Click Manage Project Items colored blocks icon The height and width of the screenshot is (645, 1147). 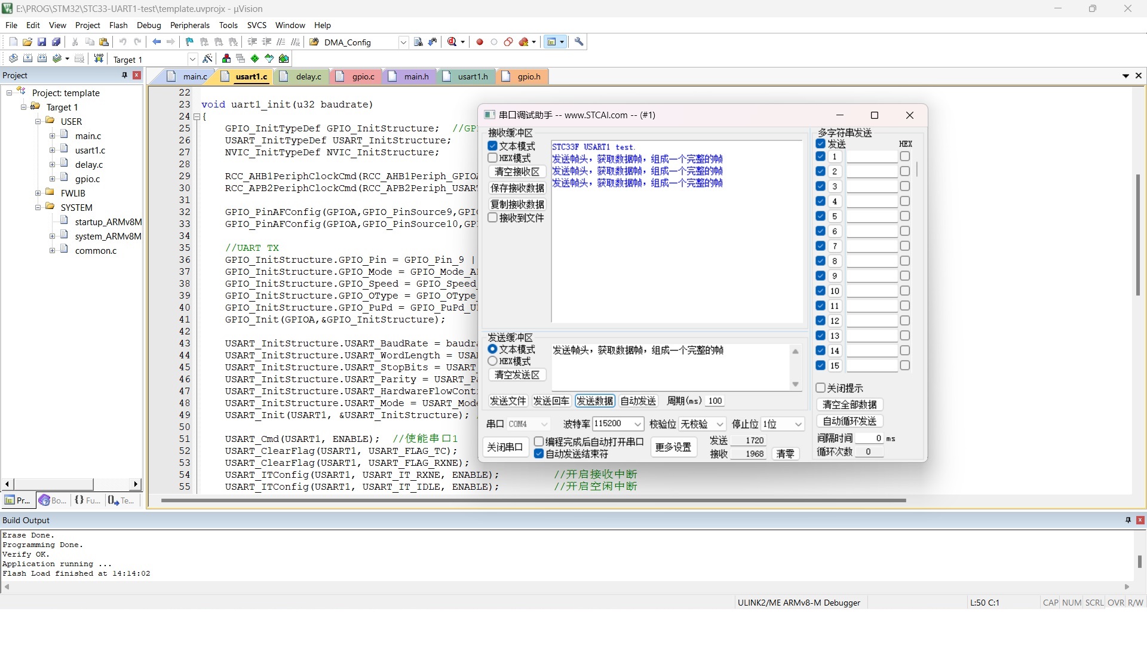[226, 59]
